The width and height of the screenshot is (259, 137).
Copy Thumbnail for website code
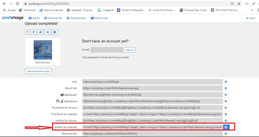(x=226, y=114)
